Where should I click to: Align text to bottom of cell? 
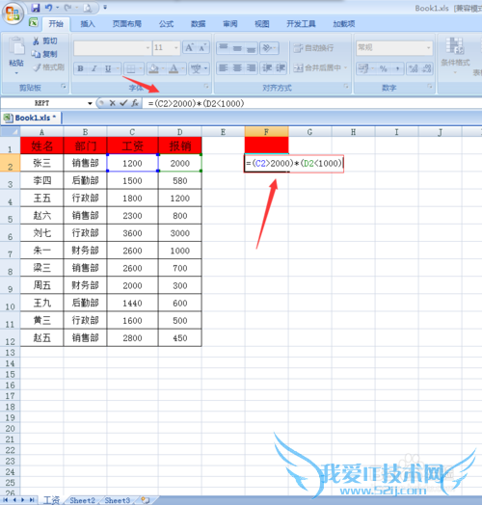pos(251,48)
